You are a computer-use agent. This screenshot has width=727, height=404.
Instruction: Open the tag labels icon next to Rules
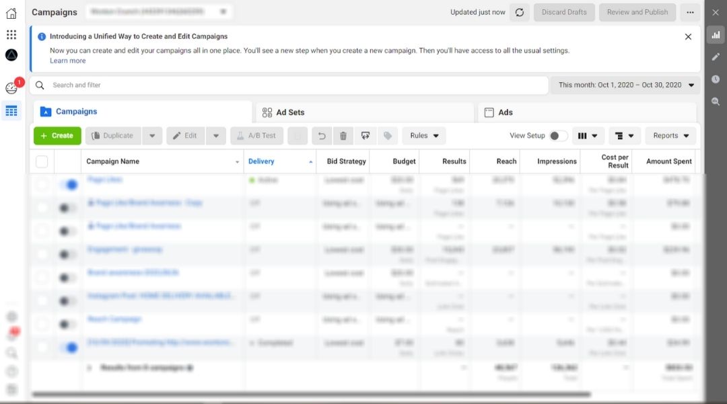(388, 135)
